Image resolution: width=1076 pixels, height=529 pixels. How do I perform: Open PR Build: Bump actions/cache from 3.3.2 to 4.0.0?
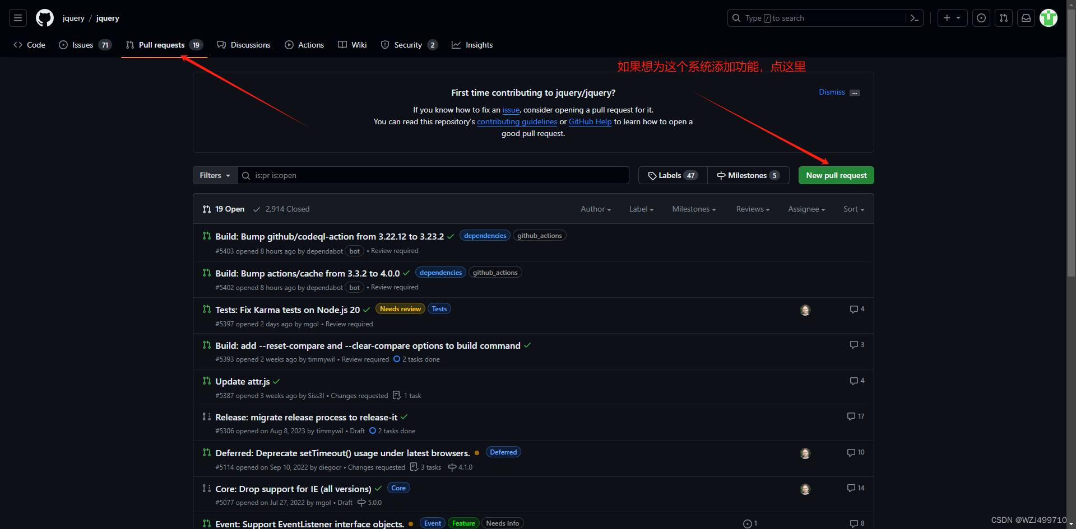[308, 274]
